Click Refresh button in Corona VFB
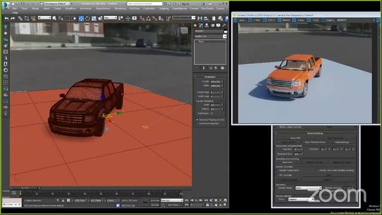This screenshot has height=215, width=382. pos(284,20)
